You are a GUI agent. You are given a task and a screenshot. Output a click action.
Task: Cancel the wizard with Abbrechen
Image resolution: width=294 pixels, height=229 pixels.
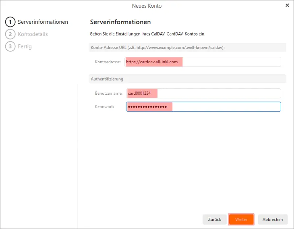coord(273,219)
